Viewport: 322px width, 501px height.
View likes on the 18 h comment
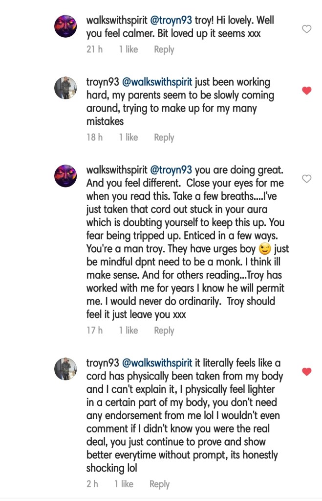pos(128,138)
